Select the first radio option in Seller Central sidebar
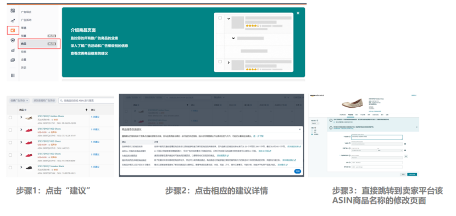 point(312,130)
